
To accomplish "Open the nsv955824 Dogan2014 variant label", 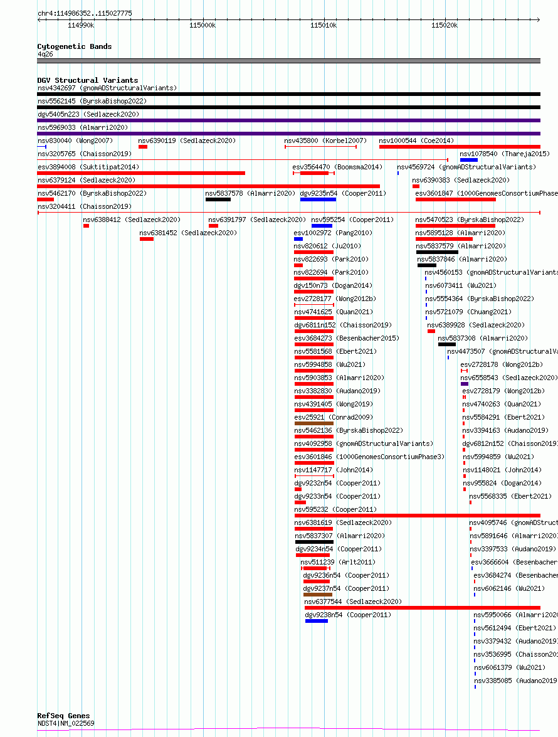I will pyautogui.click(x=502, y=483).
